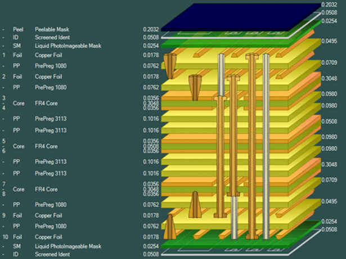Click Core type label for layers 7-8
This screenshot has height=259, width=346.
(x=19, y=189)
